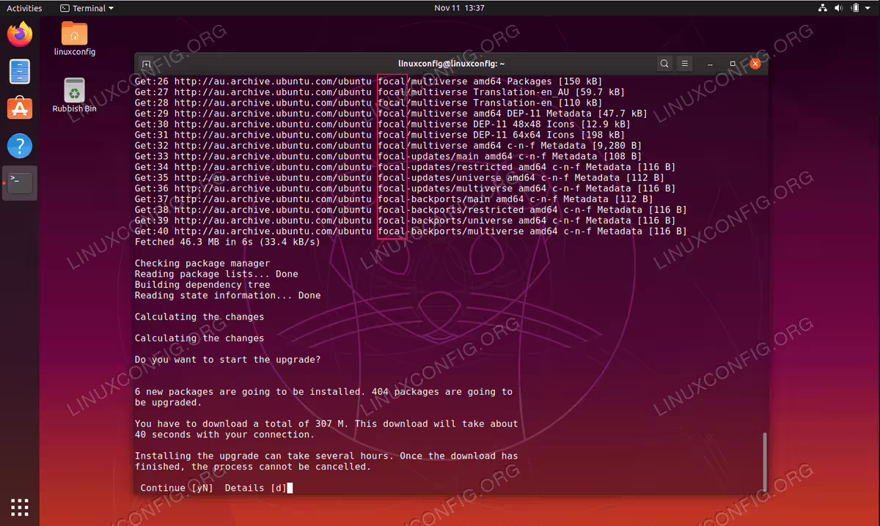Close the terminal window
The width and height of the screenshot is (880, 526).
pos(755,64)
